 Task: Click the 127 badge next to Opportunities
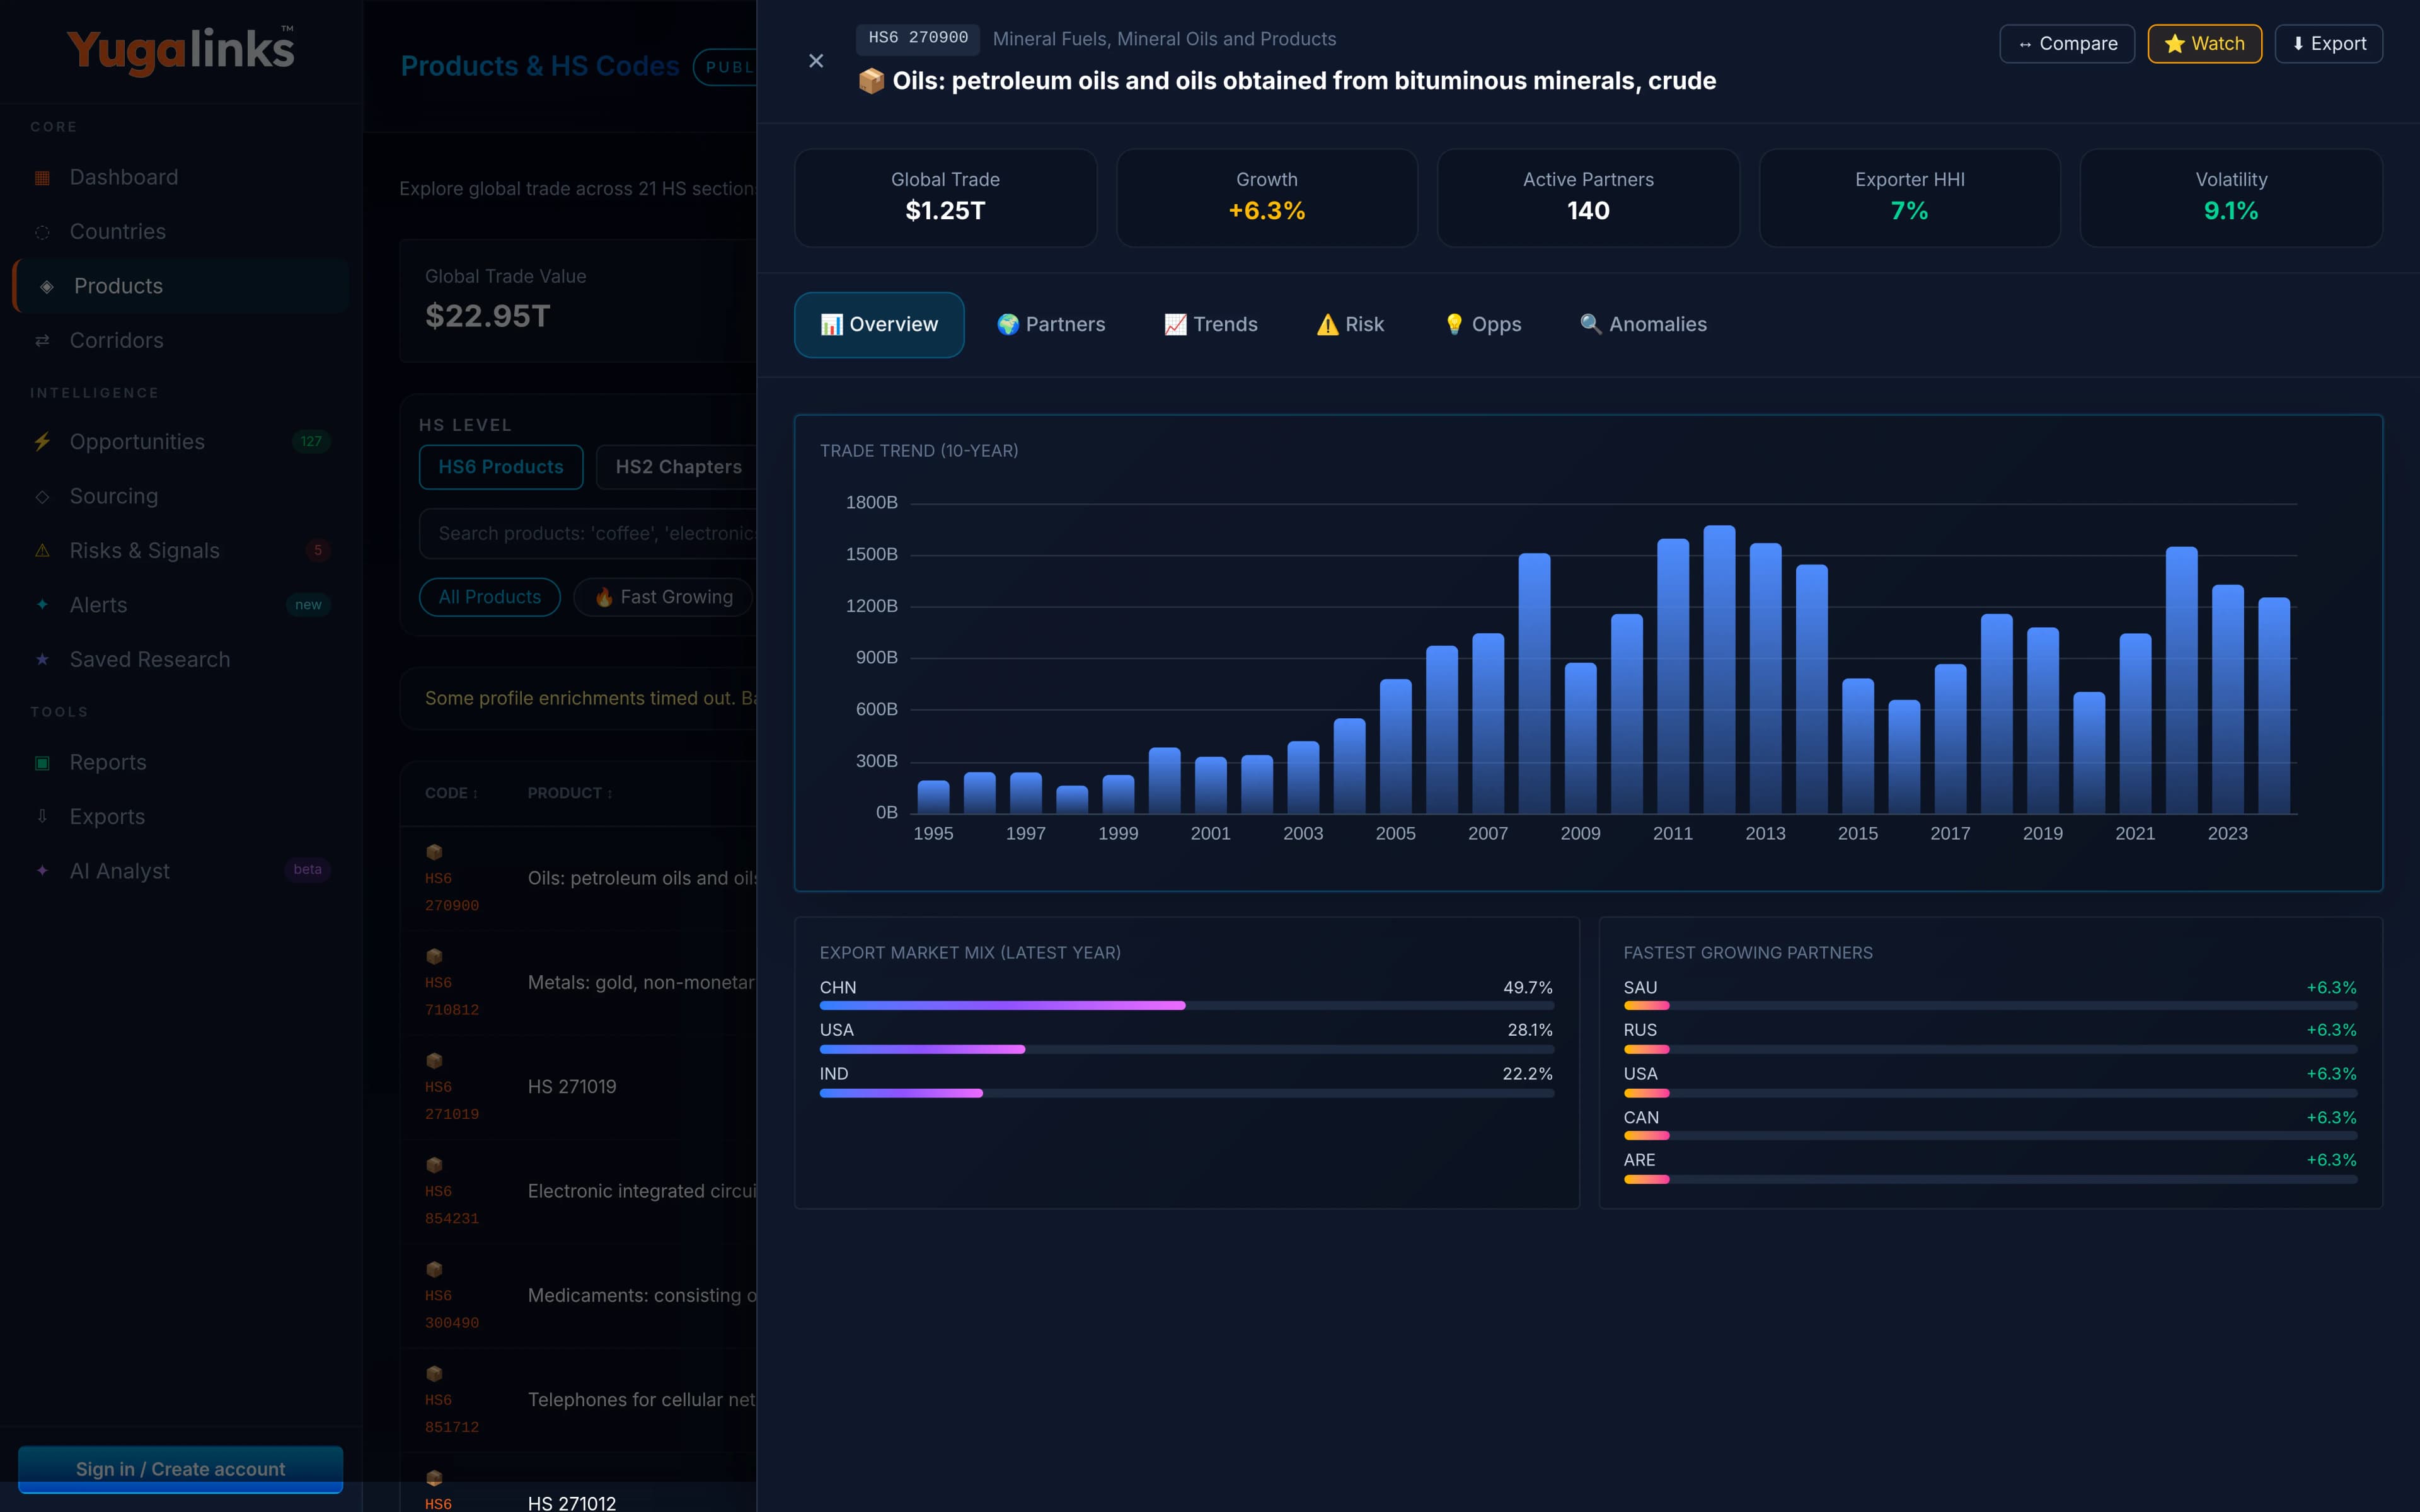pyautogui.click(x=311, y=441)
